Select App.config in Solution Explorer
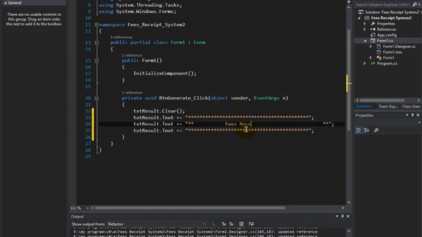The image size is (422, 237). click(x=387, y=35)
